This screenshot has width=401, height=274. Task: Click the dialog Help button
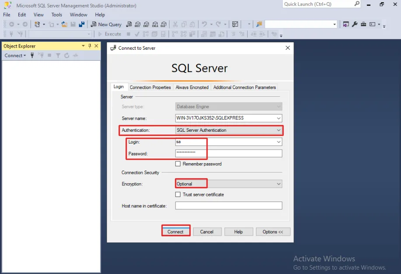click(x=239, y=232)
